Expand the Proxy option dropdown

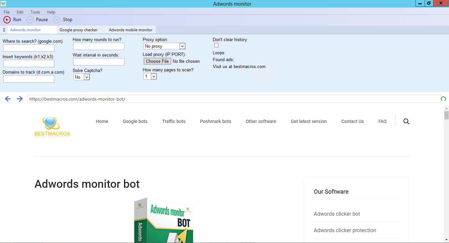[164, 46]
